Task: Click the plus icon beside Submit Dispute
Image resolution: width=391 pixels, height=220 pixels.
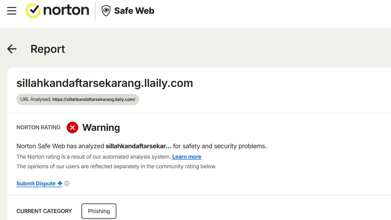Action: click(x=60, y=183)
